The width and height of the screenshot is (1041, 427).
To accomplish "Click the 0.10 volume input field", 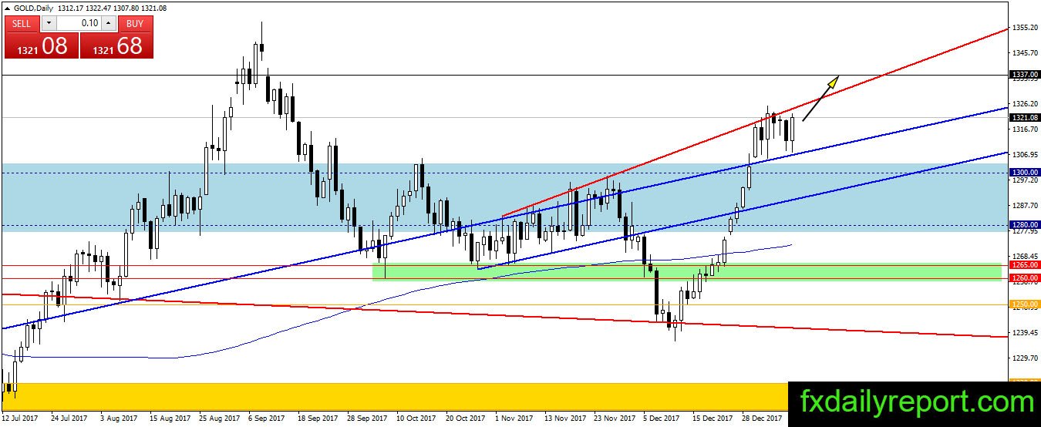I will [79, 23].
